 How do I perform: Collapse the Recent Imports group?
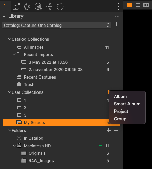point(14,54)
